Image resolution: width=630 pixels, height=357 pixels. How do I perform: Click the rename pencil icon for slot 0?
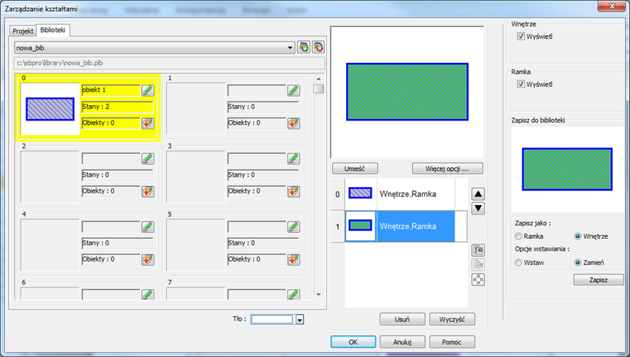tap(148, 90)
